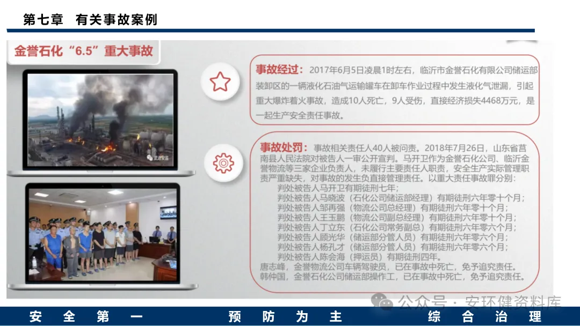Click the red heading 事故经过
Image resolution: width=580 pixels, height=326 pixels.
click(x=280, y=69)
